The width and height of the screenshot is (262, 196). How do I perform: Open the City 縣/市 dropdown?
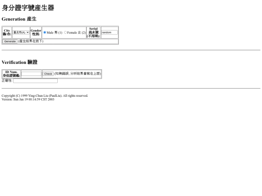pos(21,32)
